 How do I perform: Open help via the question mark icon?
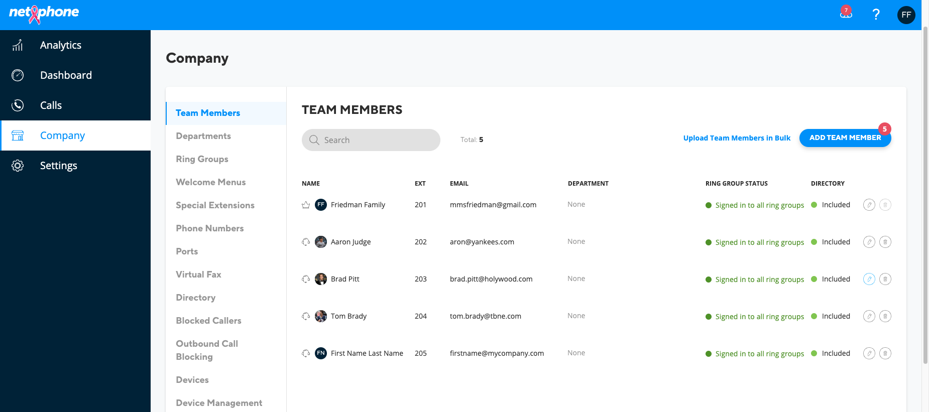tap(876, 15)
